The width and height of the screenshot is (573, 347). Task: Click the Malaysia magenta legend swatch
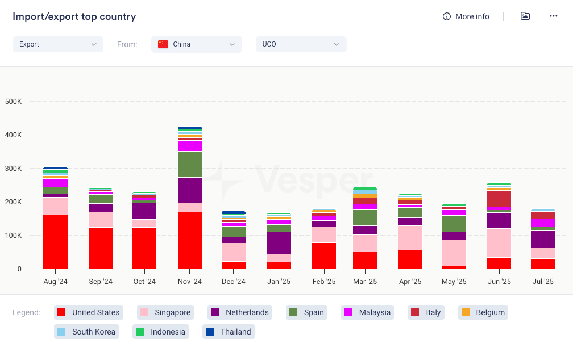click(348, 312)
